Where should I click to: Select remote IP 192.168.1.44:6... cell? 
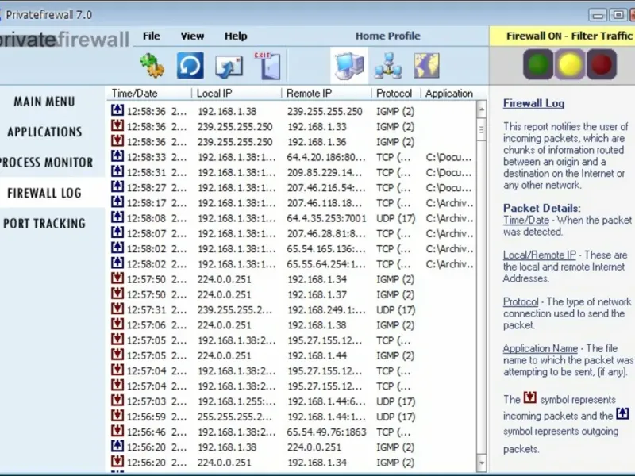click(326, 401)
